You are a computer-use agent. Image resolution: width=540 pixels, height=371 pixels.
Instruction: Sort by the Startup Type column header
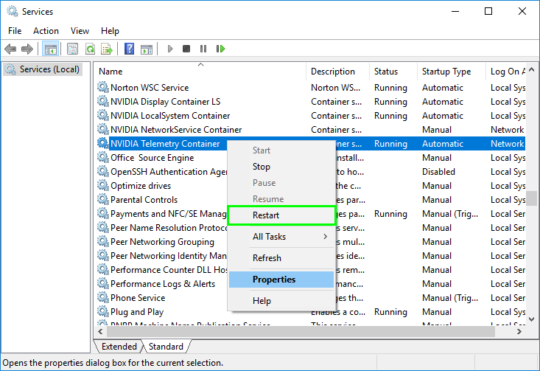[x=451, y=72]
